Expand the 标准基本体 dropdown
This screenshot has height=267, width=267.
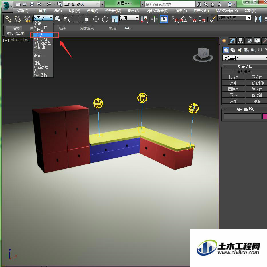245,58
